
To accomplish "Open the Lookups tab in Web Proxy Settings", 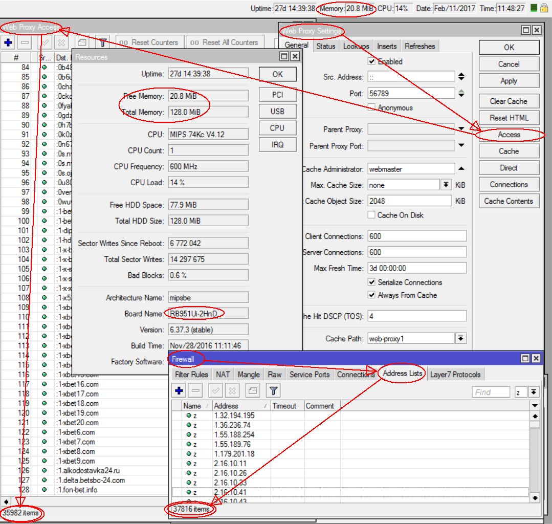I will (356, 47).
